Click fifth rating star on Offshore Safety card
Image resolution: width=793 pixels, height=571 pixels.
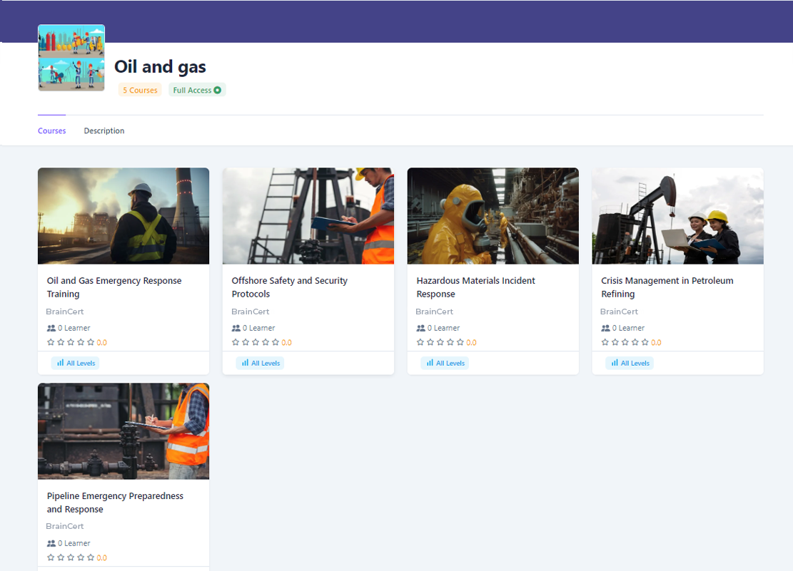point(276,343)
